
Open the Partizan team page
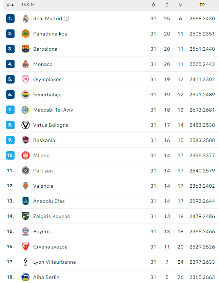[x=43, y=171]
